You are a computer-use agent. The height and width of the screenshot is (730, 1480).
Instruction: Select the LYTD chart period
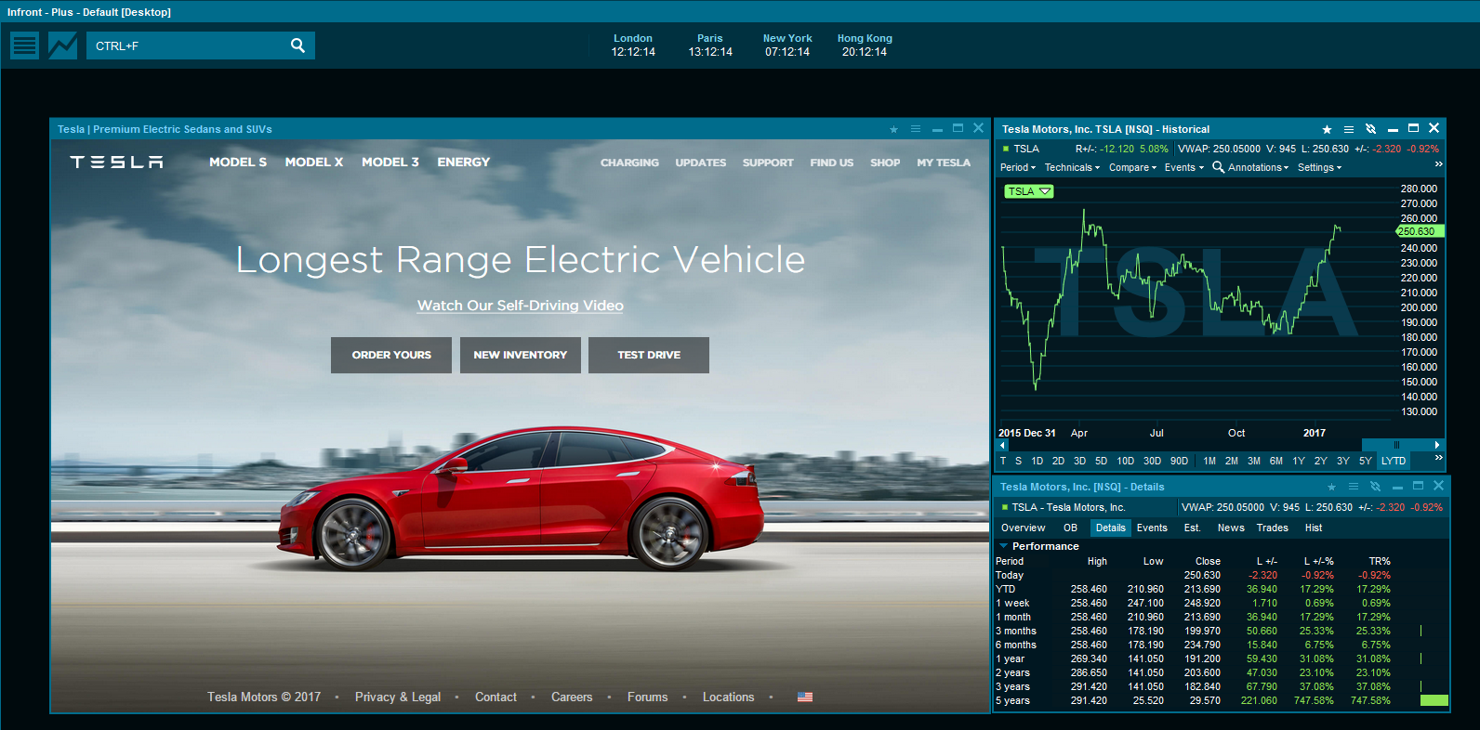point(1394,461)
